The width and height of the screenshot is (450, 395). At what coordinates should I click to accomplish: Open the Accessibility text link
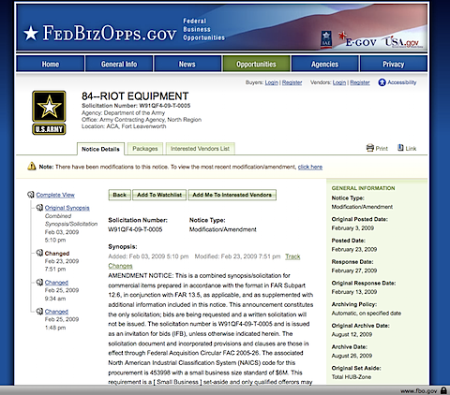point(402,82)
